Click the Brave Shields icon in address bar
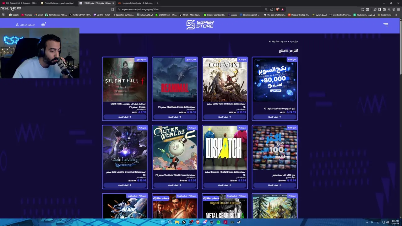 277,9
